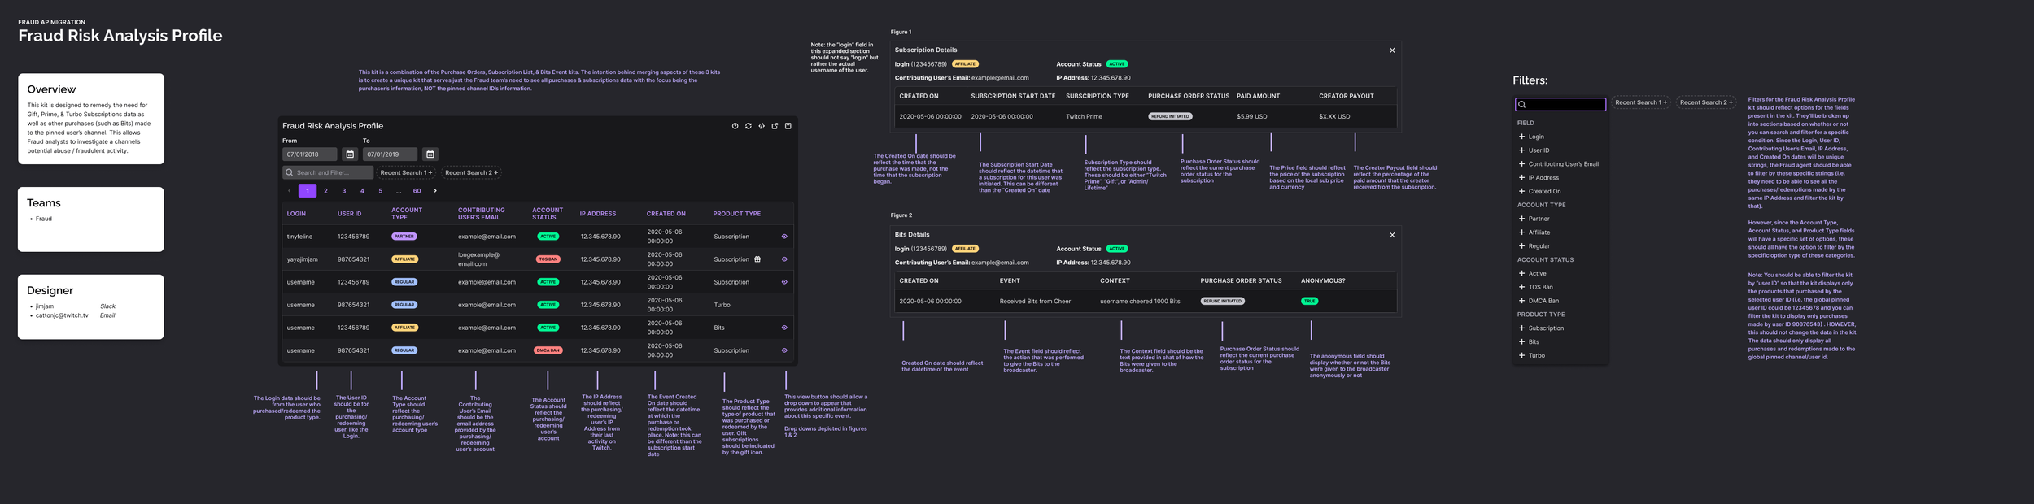
Task: Click the LOGIN column header
Action: point(296,214)
